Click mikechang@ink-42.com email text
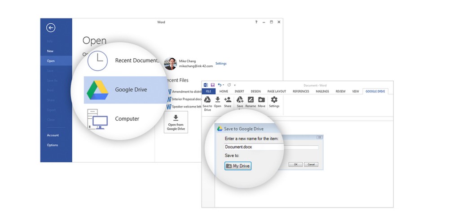Image resolution: width=449 pixels, height=221 pixels. click(196, 66)
